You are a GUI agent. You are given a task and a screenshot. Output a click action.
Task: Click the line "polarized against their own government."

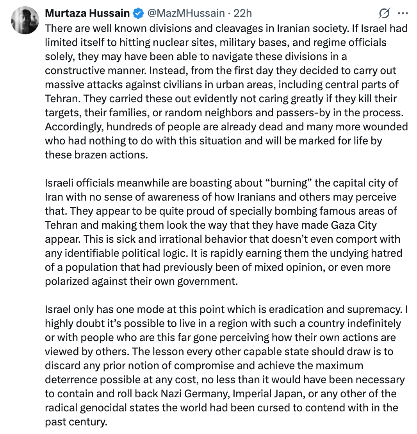141,281
